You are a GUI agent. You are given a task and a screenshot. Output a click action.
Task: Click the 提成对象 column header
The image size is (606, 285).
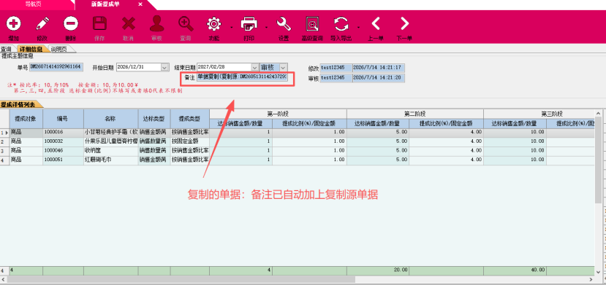pyautogui.click(x=26, y=119)
